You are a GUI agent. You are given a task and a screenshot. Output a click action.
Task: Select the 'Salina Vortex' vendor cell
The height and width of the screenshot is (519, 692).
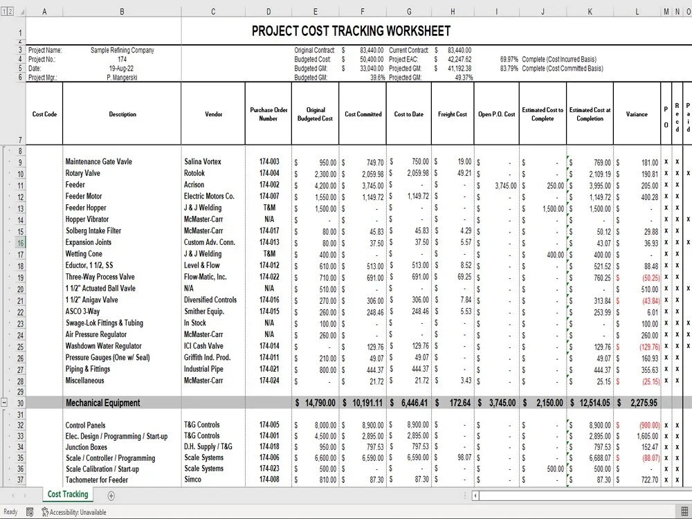pos(213,161)
